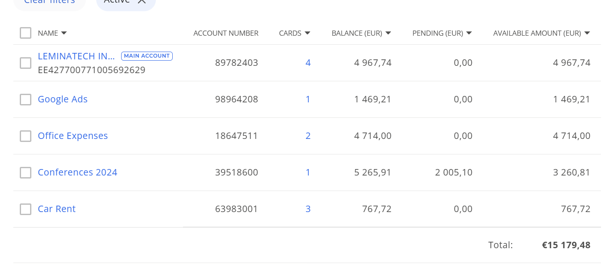Sort by Name column arrow
Viewport: 616px width, 274px height.
pos(64,33)
